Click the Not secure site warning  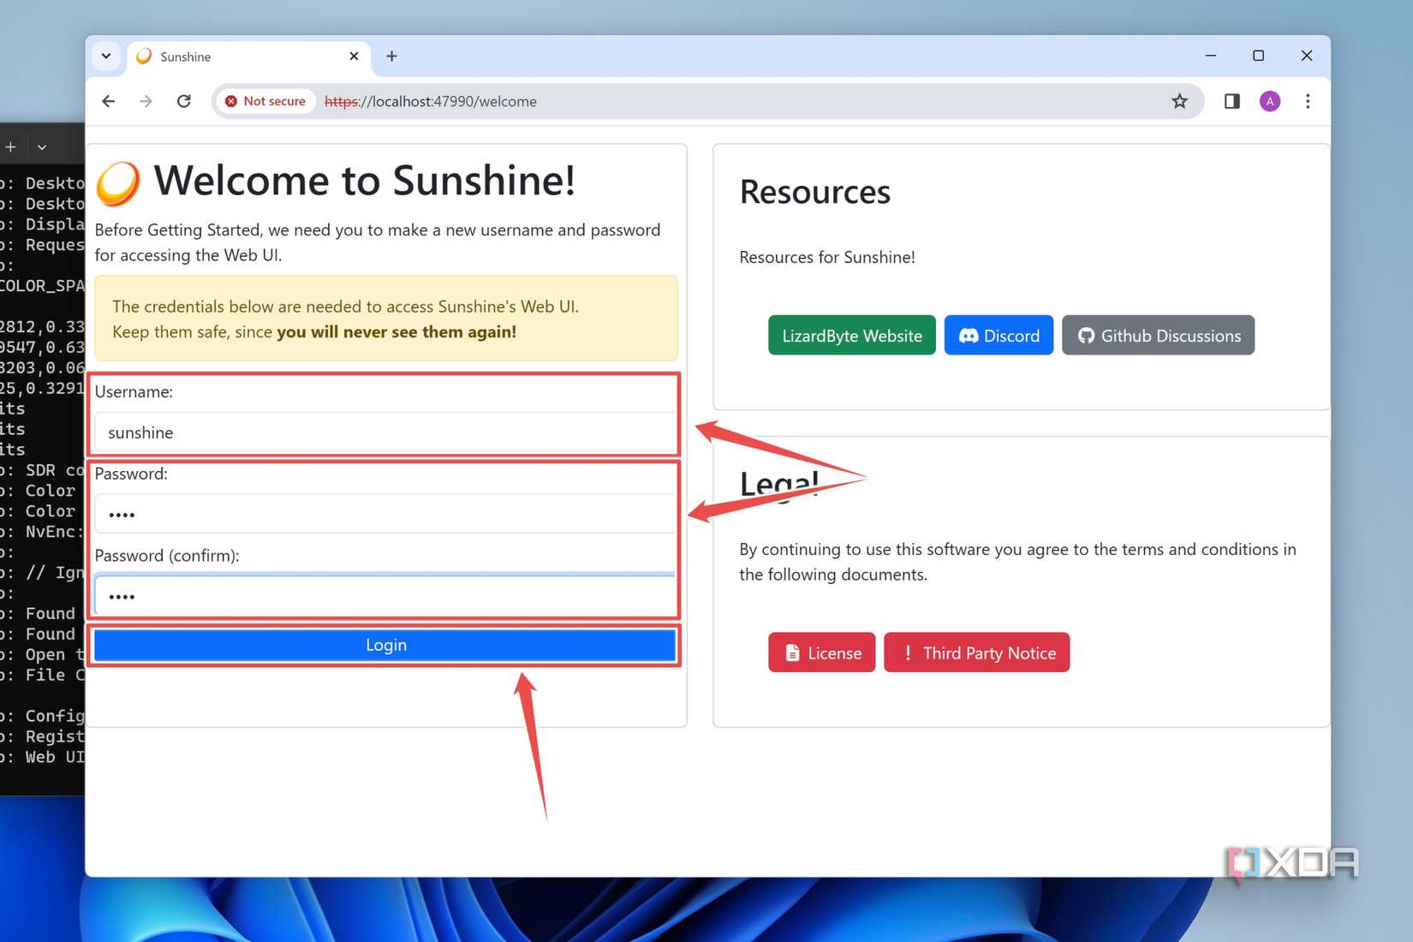(265, 101)
